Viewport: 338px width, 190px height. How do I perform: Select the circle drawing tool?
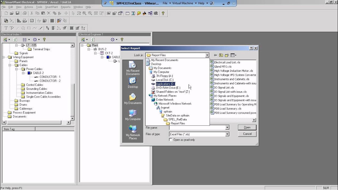click(23, 28)
